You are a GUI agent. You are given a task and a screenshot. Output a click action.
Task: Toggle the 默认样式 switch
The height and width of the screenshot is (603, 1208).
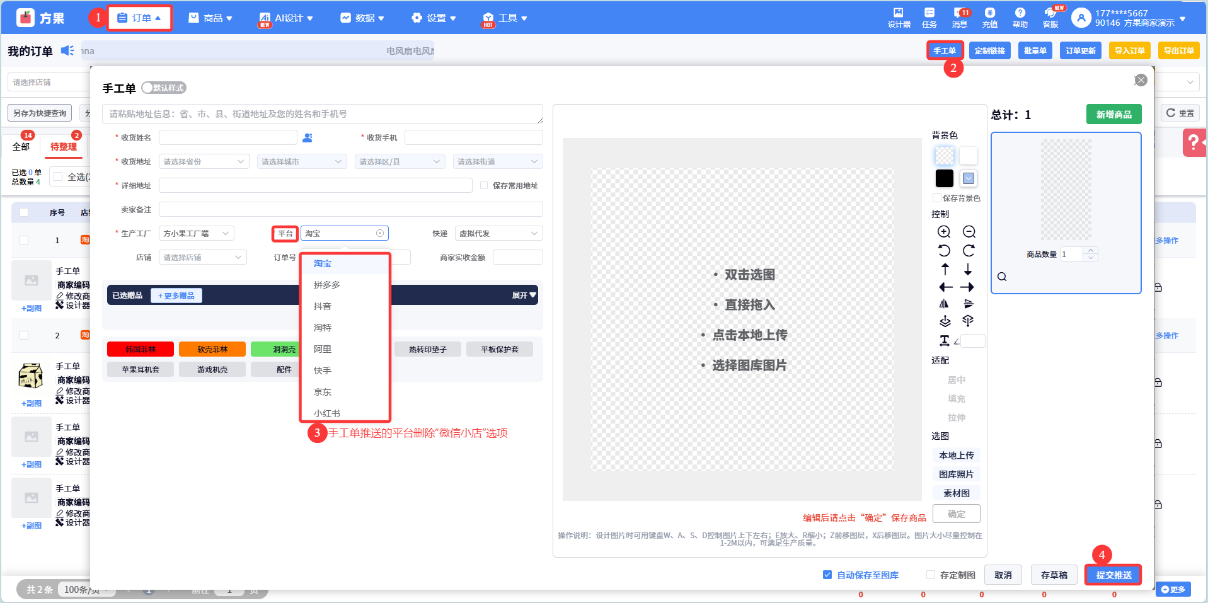coord(164,88)
